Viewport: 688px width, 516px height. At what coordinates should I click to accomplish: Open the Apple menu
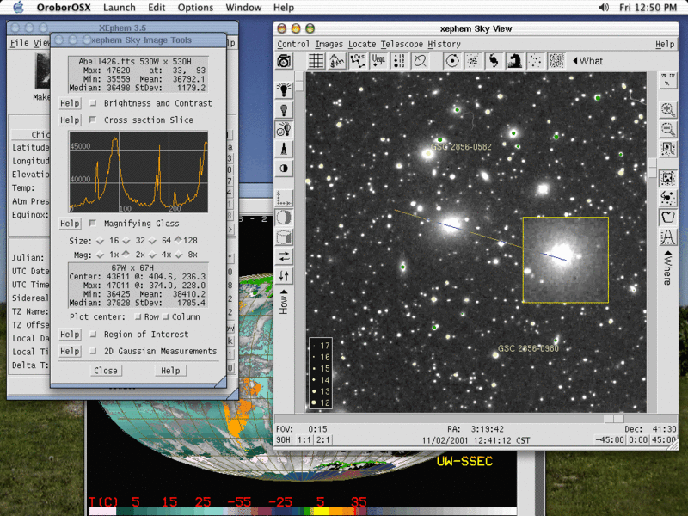18,7
